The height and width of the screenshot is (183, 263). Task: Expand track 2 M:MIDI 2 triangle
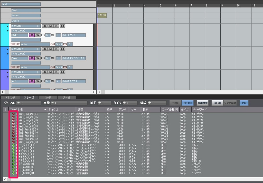click(7, 49)
